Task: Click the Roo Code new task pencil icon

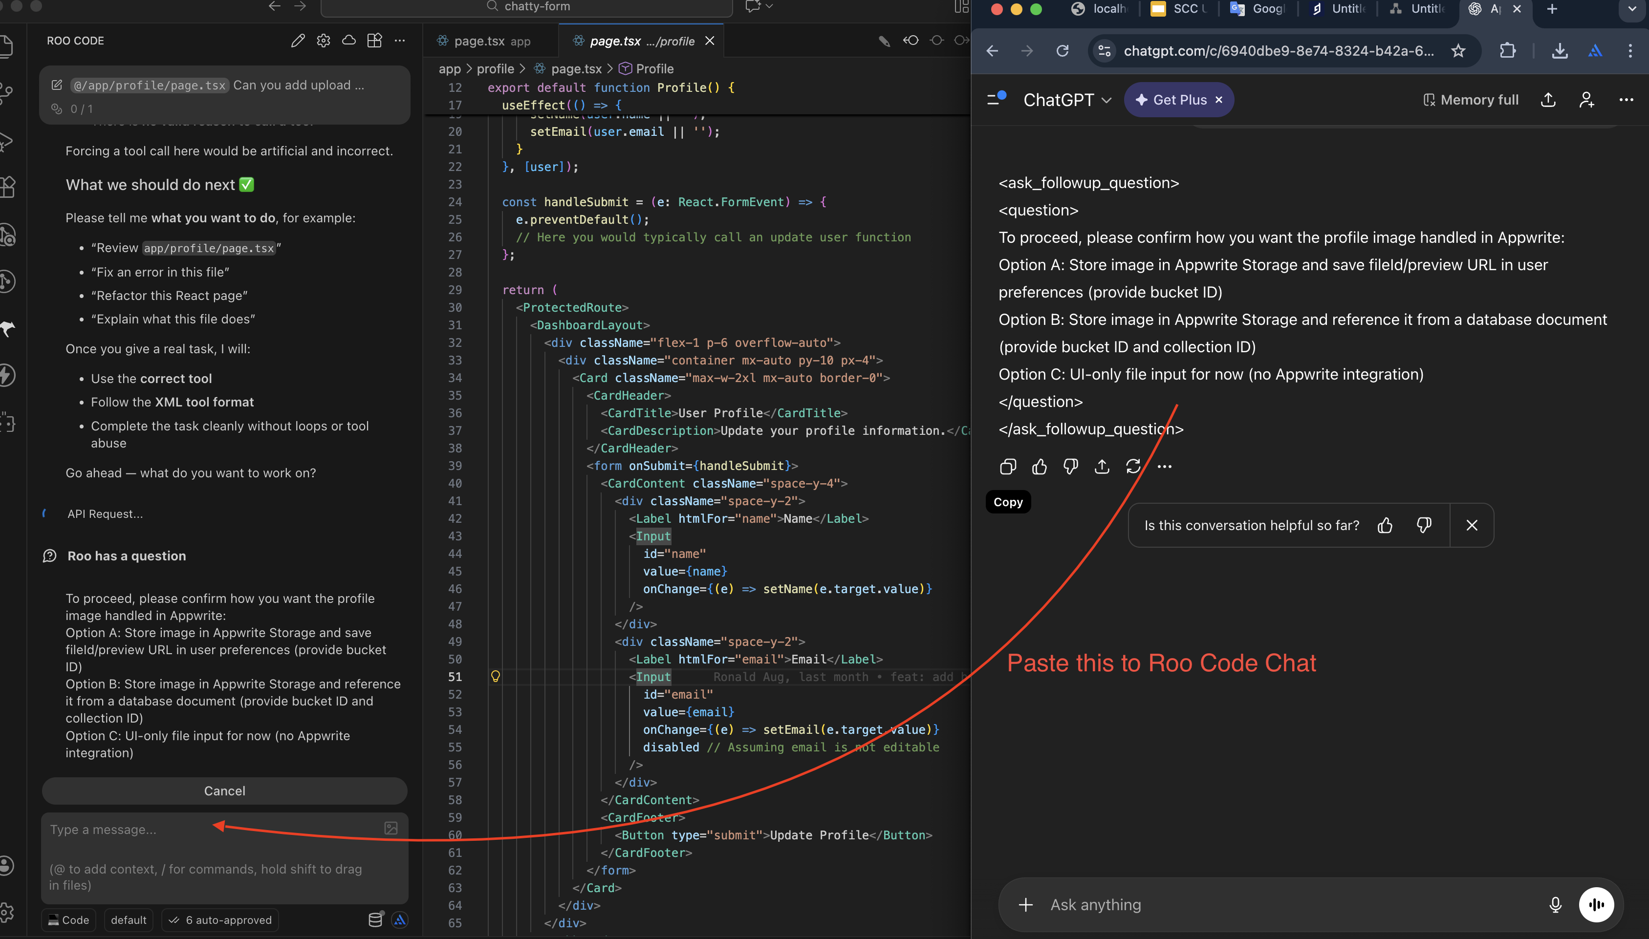Action: [298, 41]
